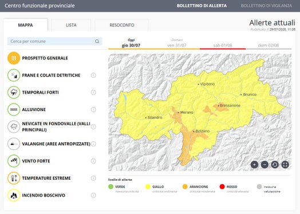300x214 pixels.
Task: Select the Frane e Colate Detritiche icon
Action: [14, 76]
